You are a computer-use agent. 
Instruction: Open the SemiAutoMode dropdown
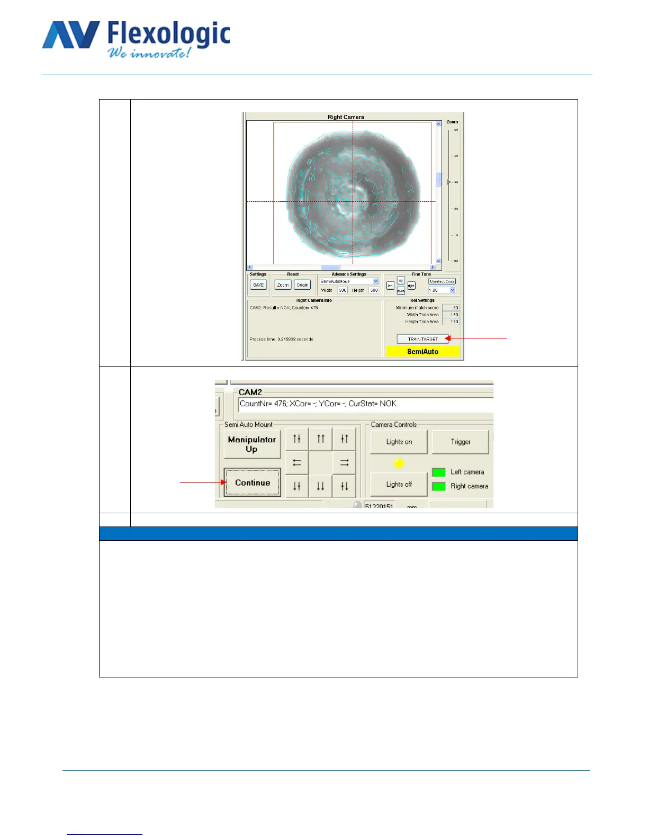(376, 281)
